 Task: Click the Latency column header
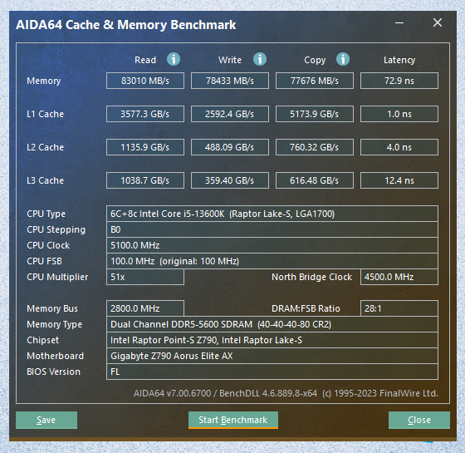click(x=399, y=60)
